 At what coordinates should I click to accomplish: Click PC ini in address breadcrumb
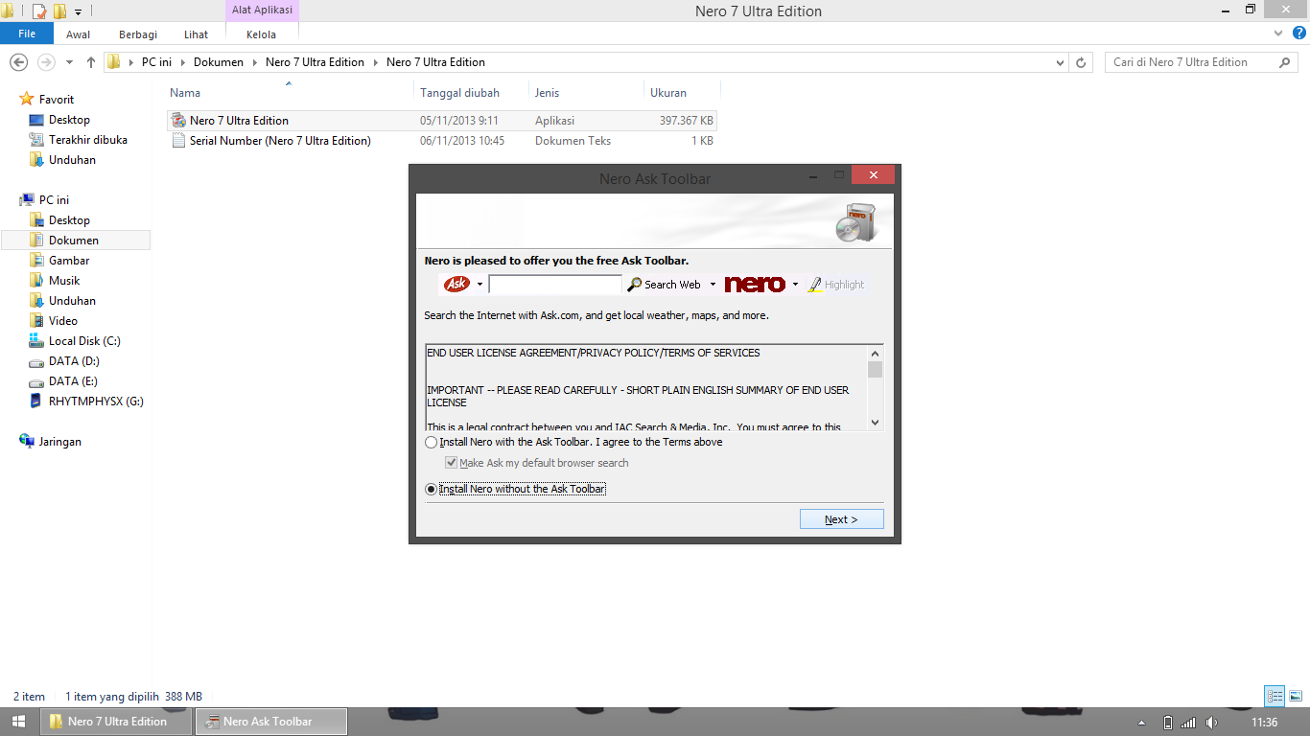(156, 62)
